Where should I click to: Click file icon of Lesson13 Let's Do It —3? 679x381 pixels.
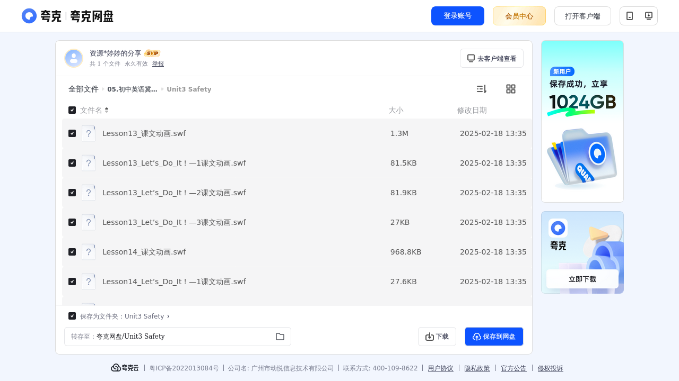pyautogui.click(x=89, y=222)
